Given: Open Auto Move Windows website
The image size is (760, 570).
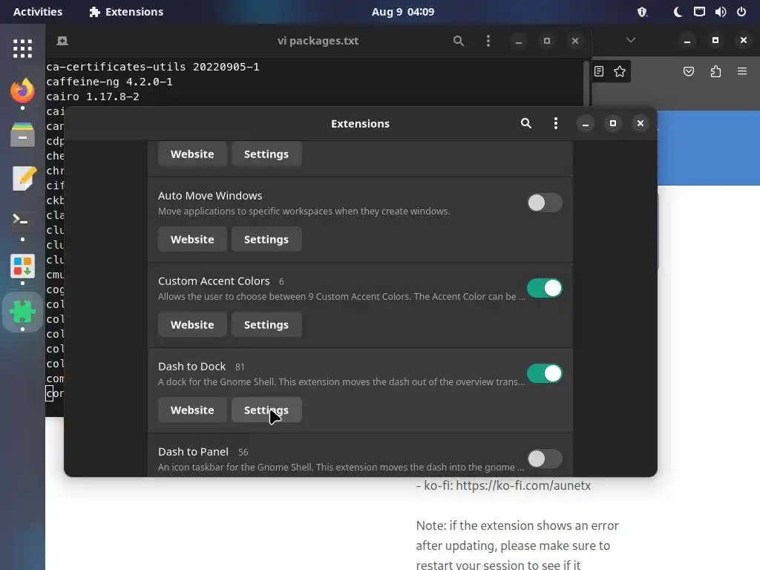Looking at the screenshot, I should click(192, 240).
